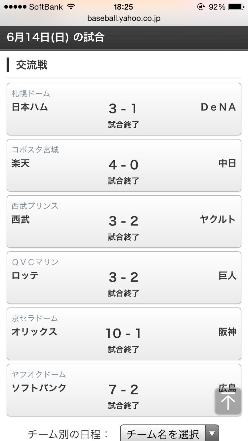
Task: Tap the 18:25 clock in status bar
Action: click(x=123, y=7)
